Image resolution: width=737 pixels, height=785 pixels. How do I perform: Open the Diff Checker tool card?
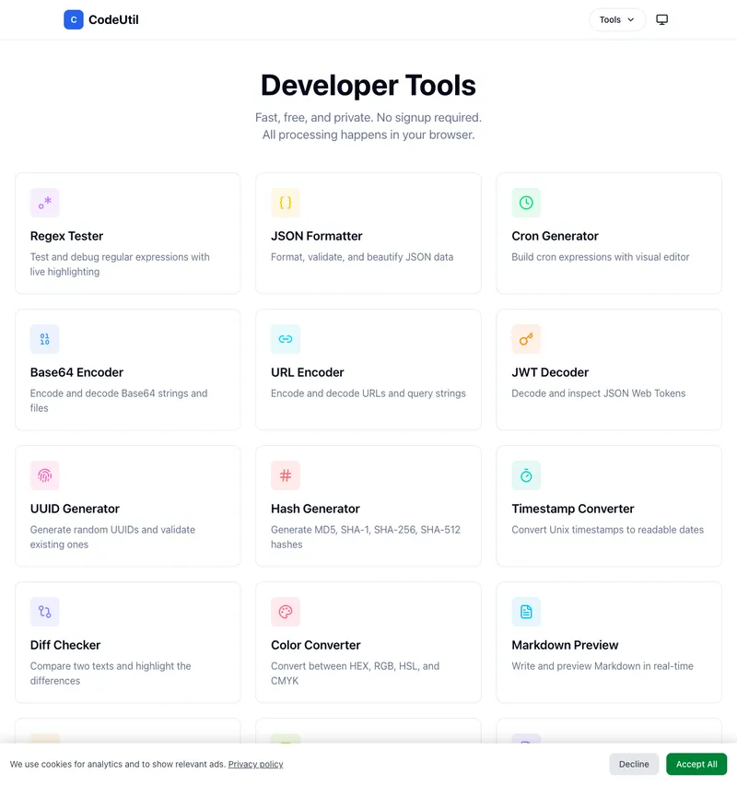tap(127, 643)
